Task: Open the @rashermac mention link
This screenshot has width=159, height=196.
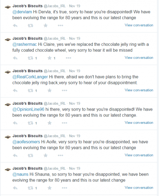Action: pos(24,44)
